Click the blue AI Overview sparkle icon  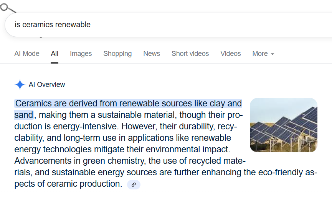20,85
